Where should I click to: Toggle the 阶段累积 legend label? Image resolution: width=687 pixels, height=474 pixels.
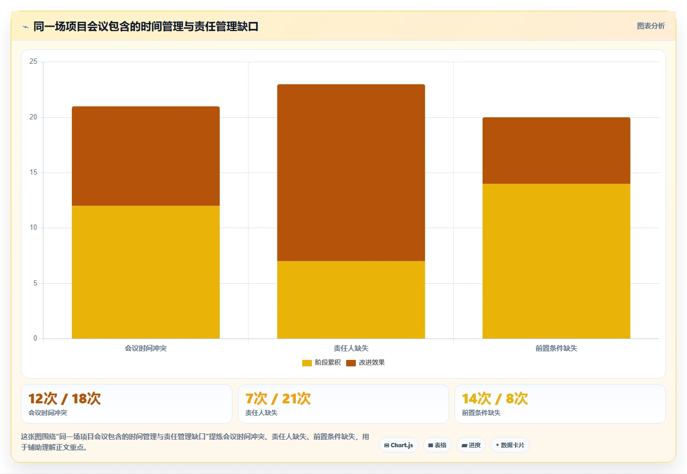(327, 363)
